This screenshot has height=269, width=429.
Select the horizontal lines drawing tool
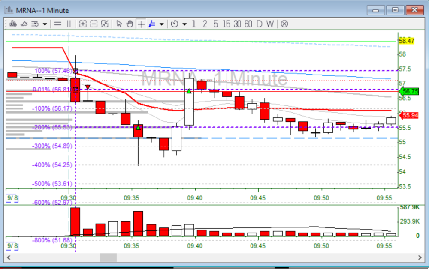pos(58,24)
